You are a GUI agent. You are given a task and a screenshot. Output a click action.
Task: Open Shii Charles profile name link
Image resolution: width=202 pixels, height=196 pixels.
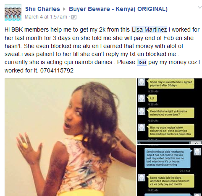pos(42,9)
